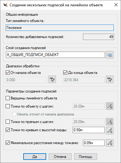The height and width of the screenshot is (163, 121).
Task: Toggle 'Минимальное расстояние между точками' checkbox
Action: (x=8, y=143)
